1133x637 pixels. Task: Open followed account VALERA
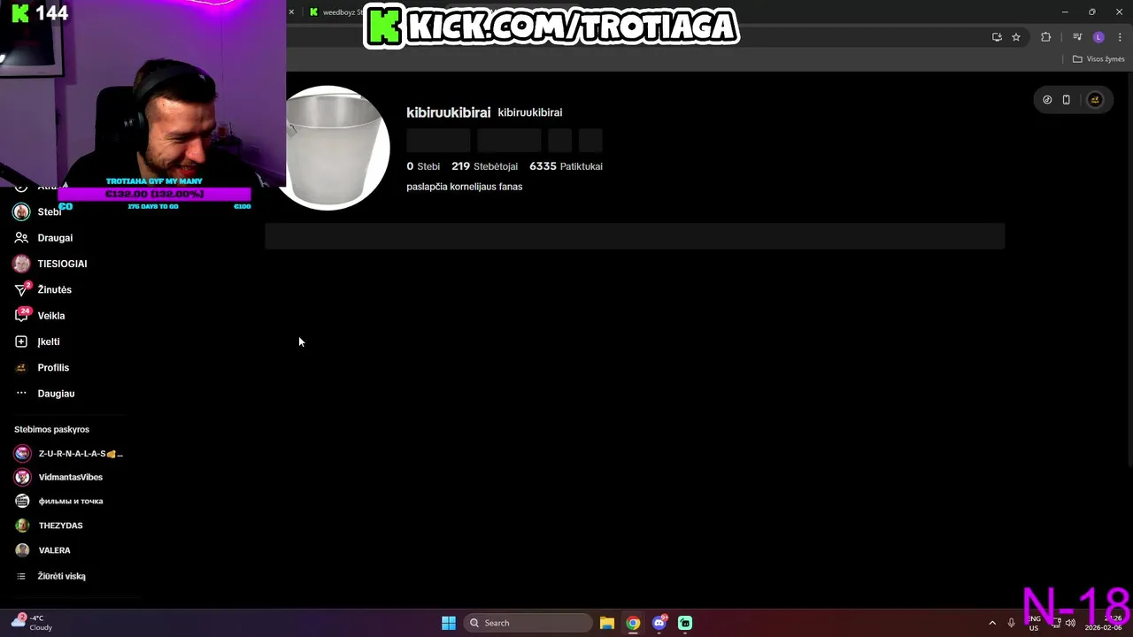(x=42, y=550)
